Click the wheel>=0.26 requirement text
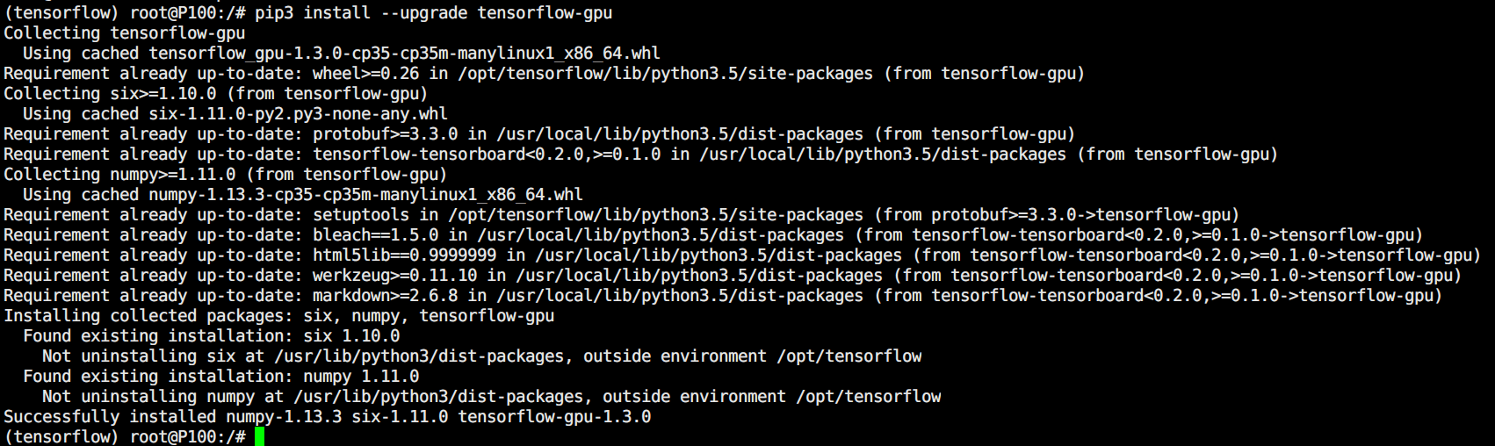Image resolution: width=1495 pixels, height=446 pixels. pyautogui.click(x=366, y=74)
